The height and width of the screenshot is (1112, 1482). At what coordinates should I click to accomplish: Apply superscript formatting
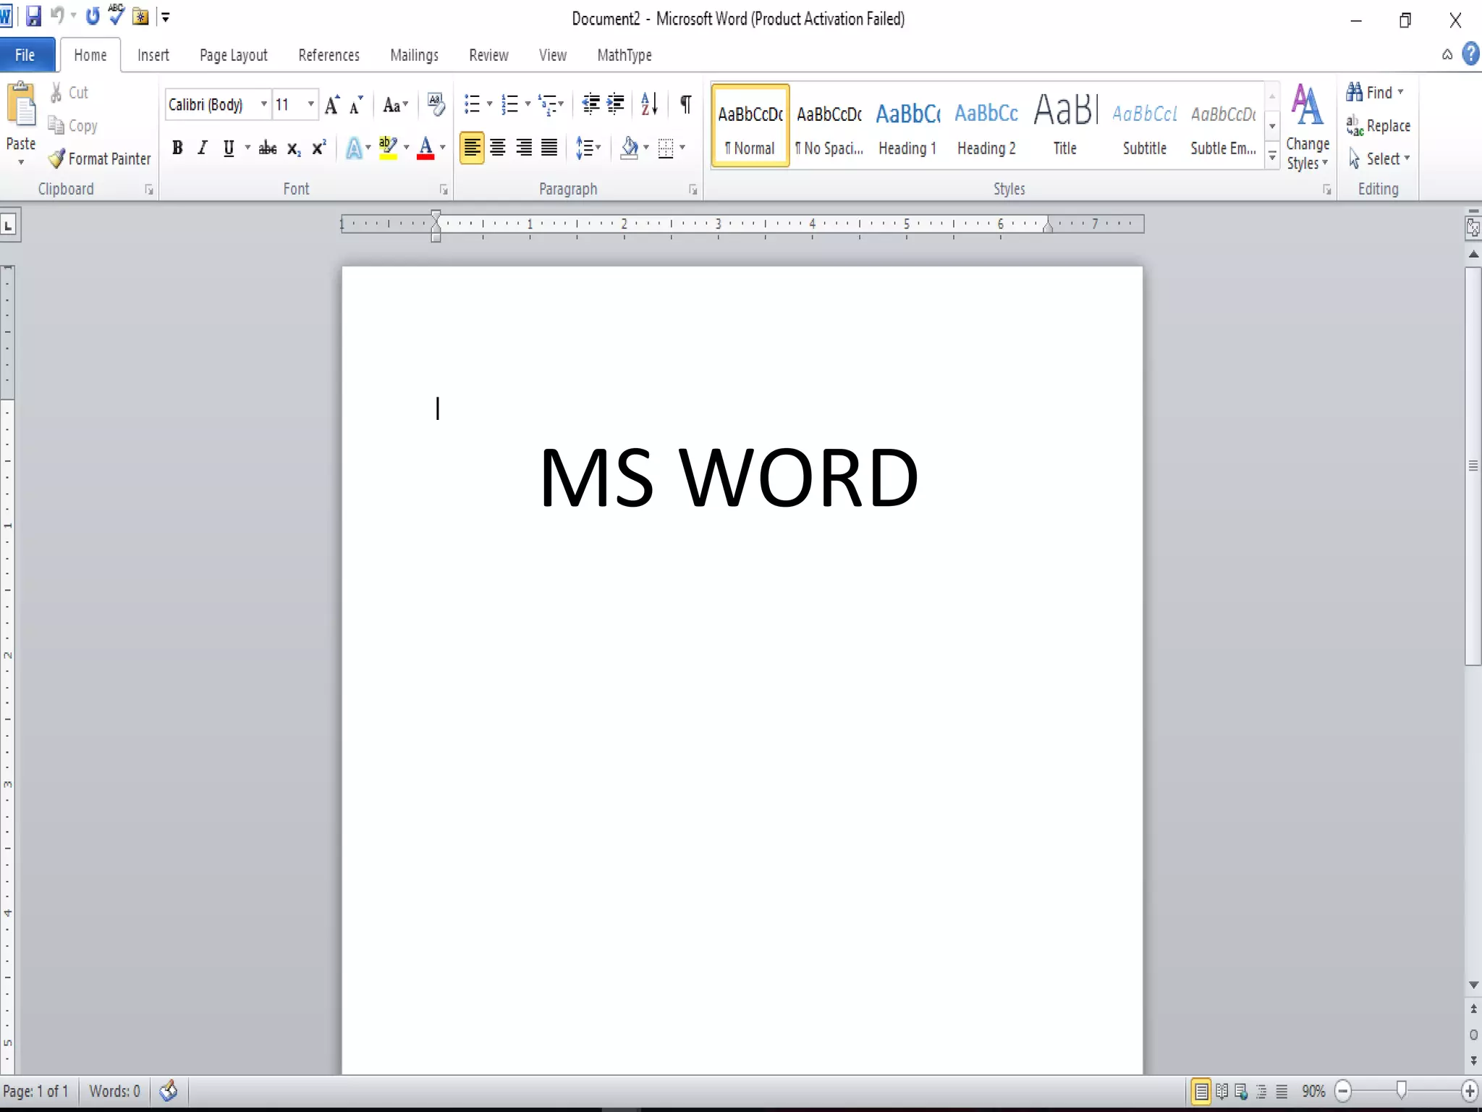pyautogui.click(x=318, y=148)
